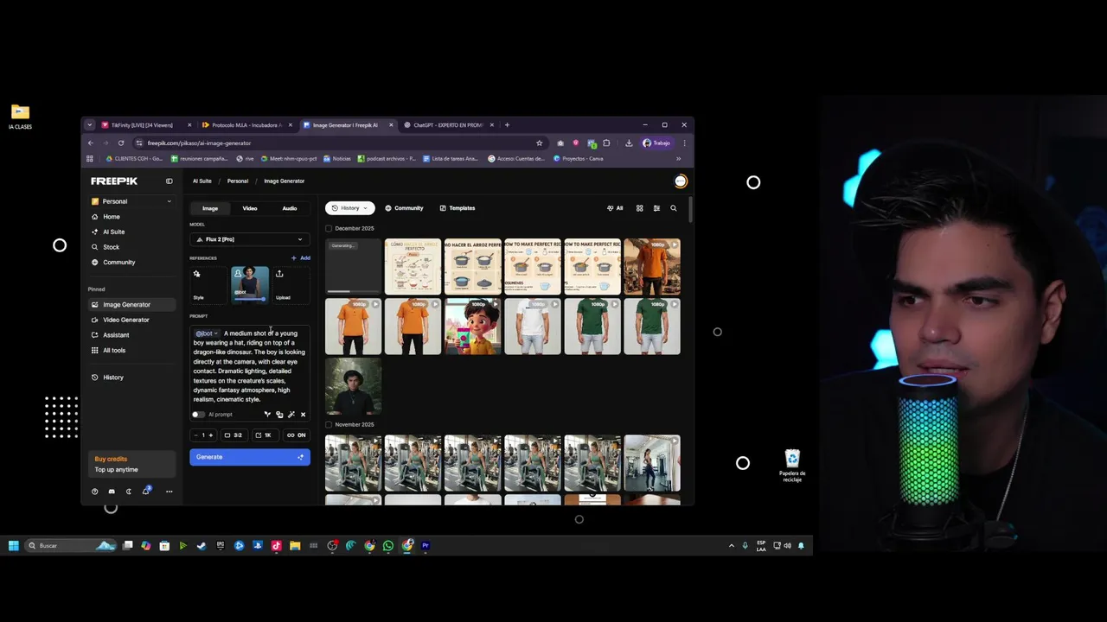Collapse the Freepik sidebar panel icon
Image resolution: width=1107 pixels, height=622 pixels.
pos(170,181)
